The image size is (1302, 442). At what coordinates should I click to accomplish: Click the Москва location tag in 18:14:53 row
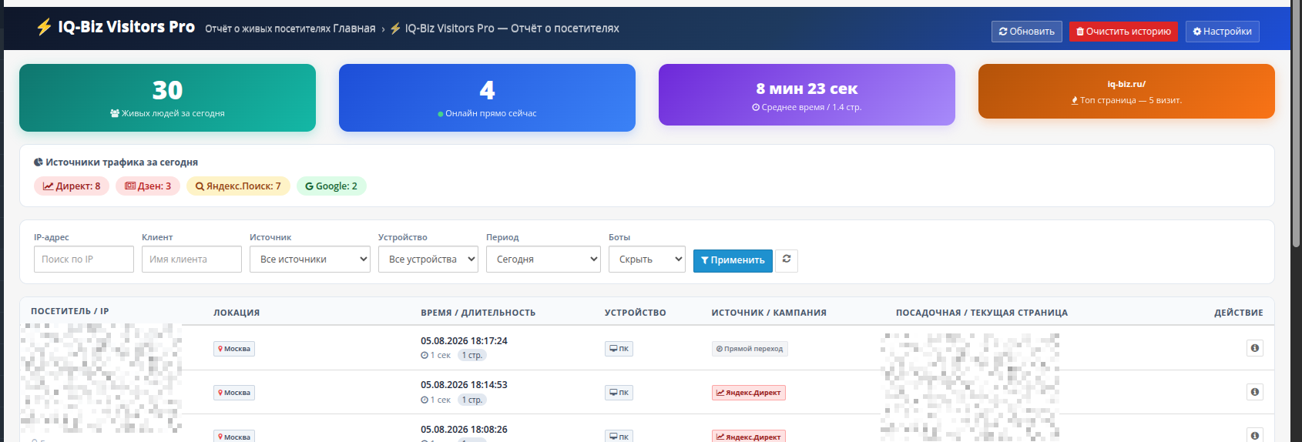[234, 393]
